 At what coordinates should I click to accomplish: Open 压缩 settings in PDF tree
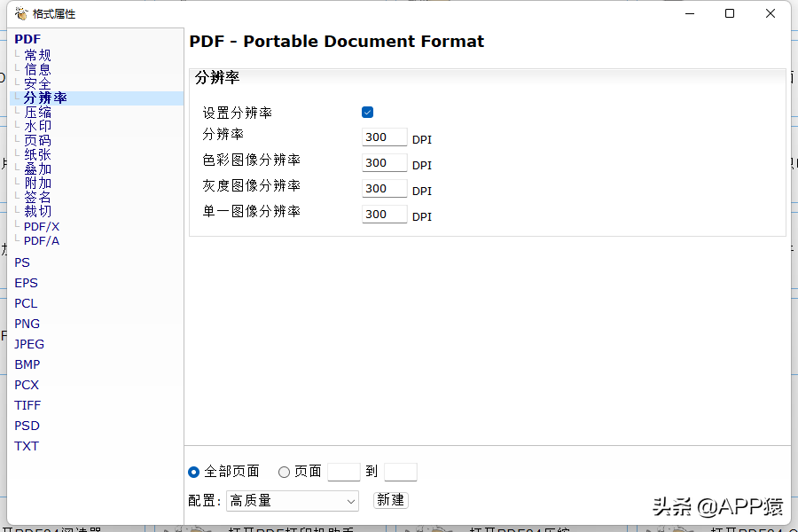[38, 113]
